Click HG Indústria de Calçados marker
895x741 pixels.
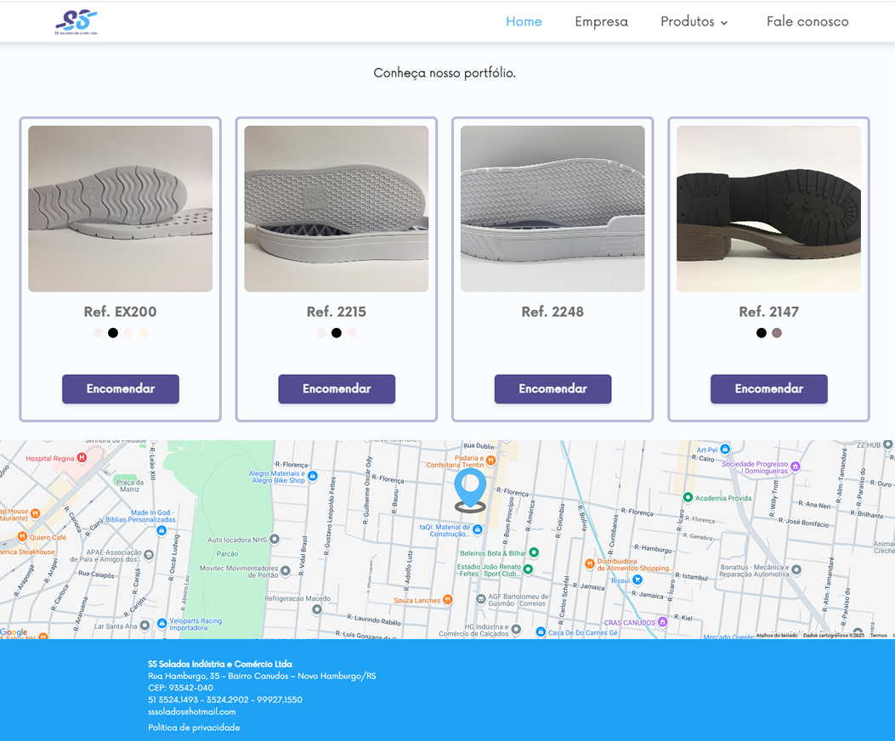[516, 629]
